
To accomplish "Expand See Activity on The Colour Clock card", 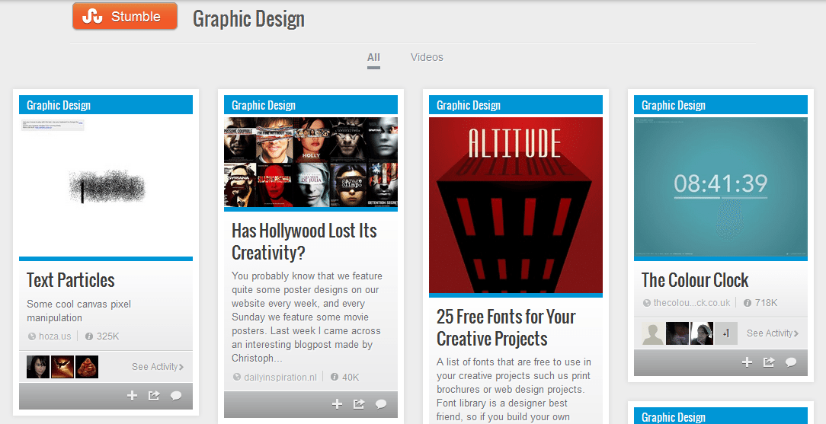I will (772, 333).
